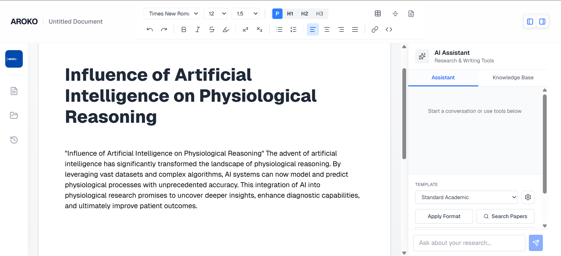Click the undo arrow icon
The width and height of the screenshot is (561, 256).
150,29
